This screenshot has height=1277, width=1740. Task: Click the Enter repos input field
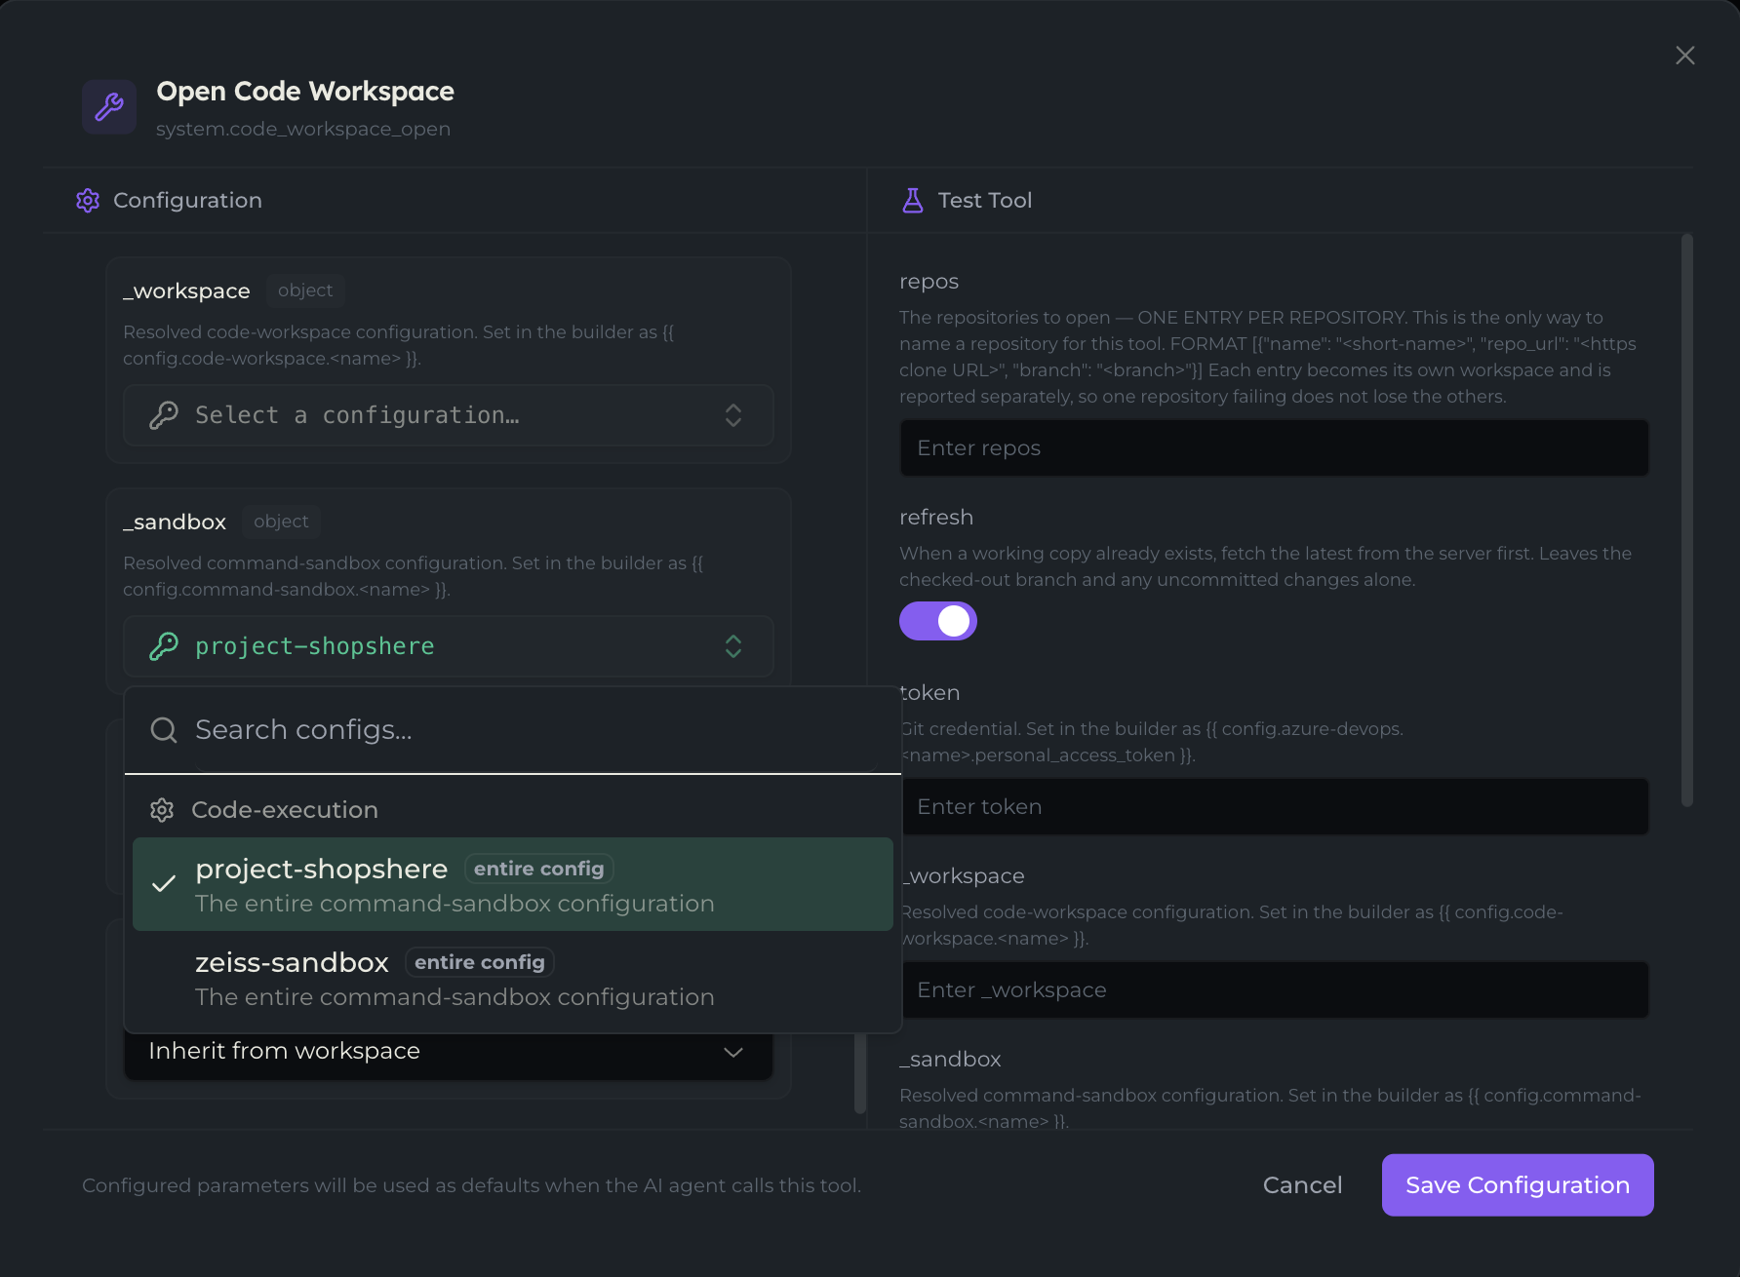click(1274, 448)
